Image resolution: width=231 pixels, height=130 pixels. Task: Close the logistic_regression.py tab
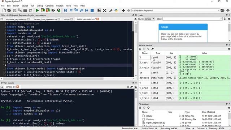coord(97,19)
